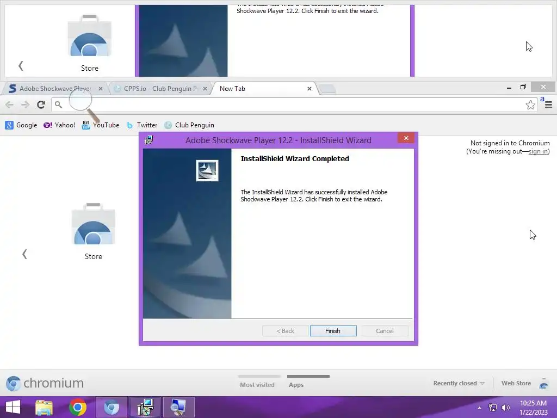
Task: Click the left chevron on apps page
Action: 24,254
